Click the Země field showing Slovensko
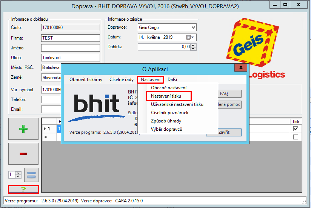The image size is (311, 208). pyautogui.click(x=51, y=78)
